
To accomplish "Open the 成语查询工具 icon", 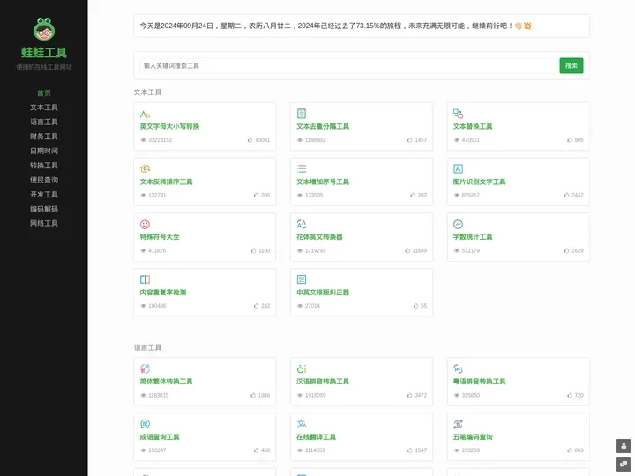I will point(145,424).
